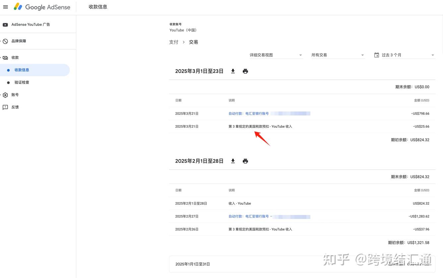Click the 收入 - YouTube earnings row
The image size is (443, 278).
click(302, 204)
